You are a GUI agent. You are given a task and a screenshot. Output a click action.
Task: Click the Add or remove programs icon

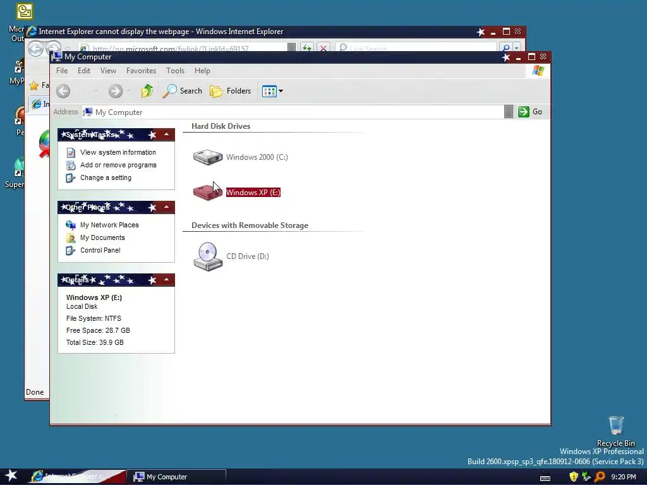click(71, 165)
